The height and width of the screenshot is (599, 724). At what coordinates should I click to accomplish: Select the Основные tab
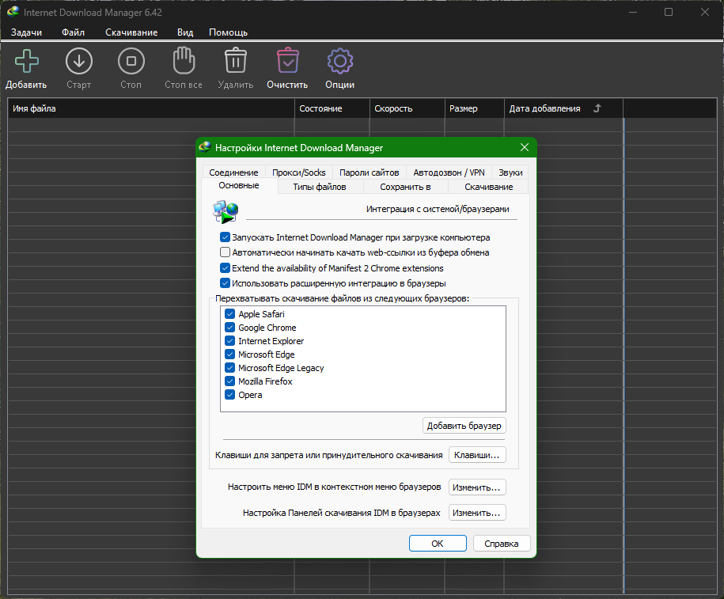tap(239, 186)
